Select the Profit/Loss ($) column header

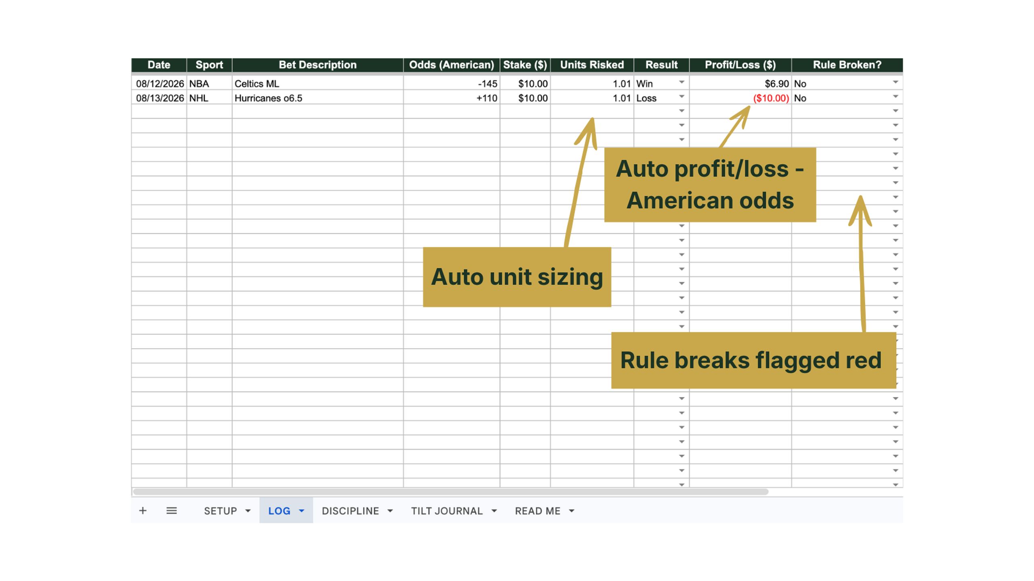pos(740,65)
